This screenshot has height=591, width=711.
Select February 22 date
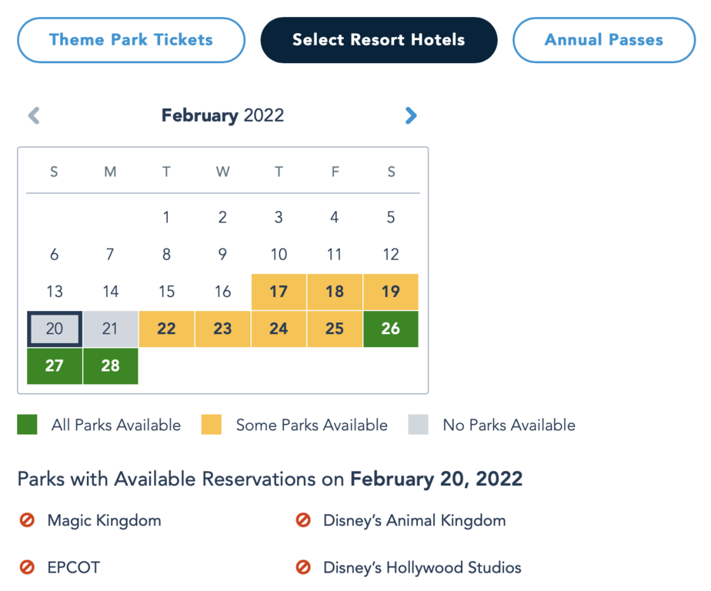(166, 329)
